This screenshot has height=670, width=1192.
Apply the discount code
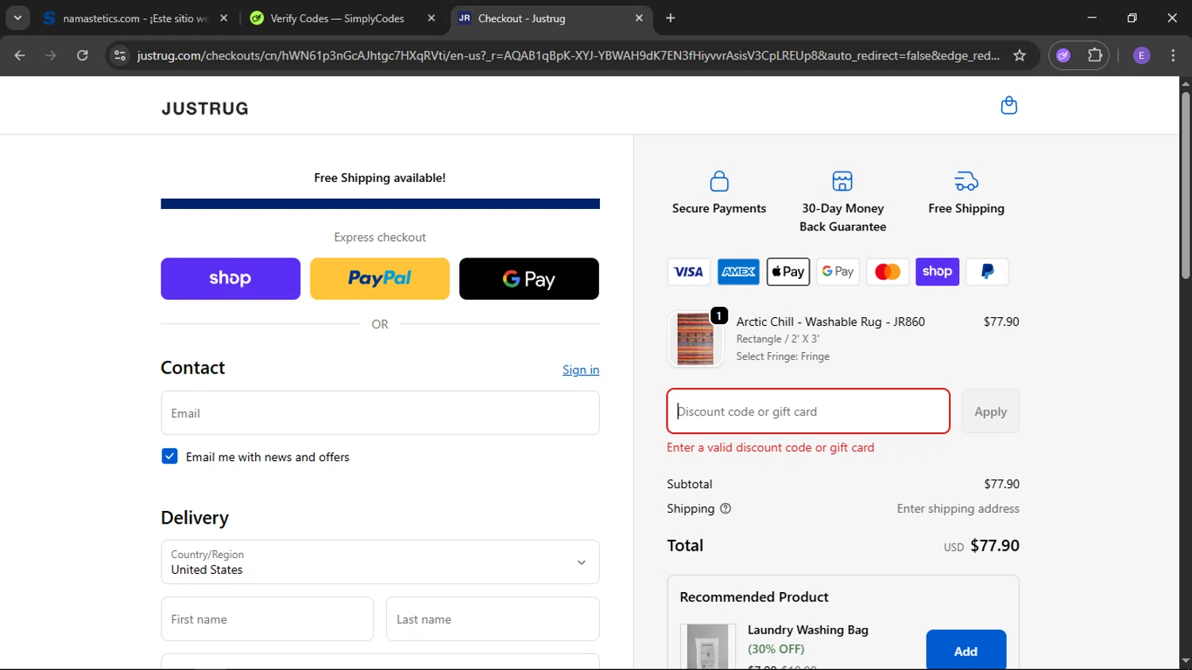click(990, 412)
